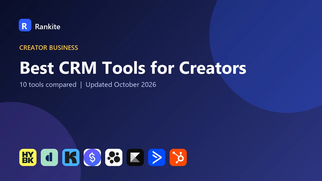Viewport: 322px width, 181px height.
Task: Open the light blue K app icon
Action: click(71, 157)
